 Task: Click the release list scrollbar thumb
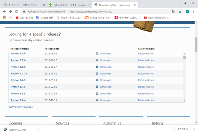point(184,58)
